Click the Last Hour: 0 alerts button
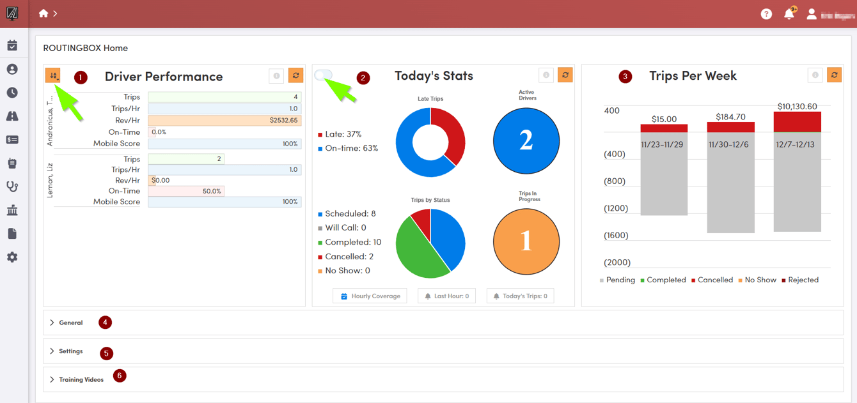 point(446,296)
